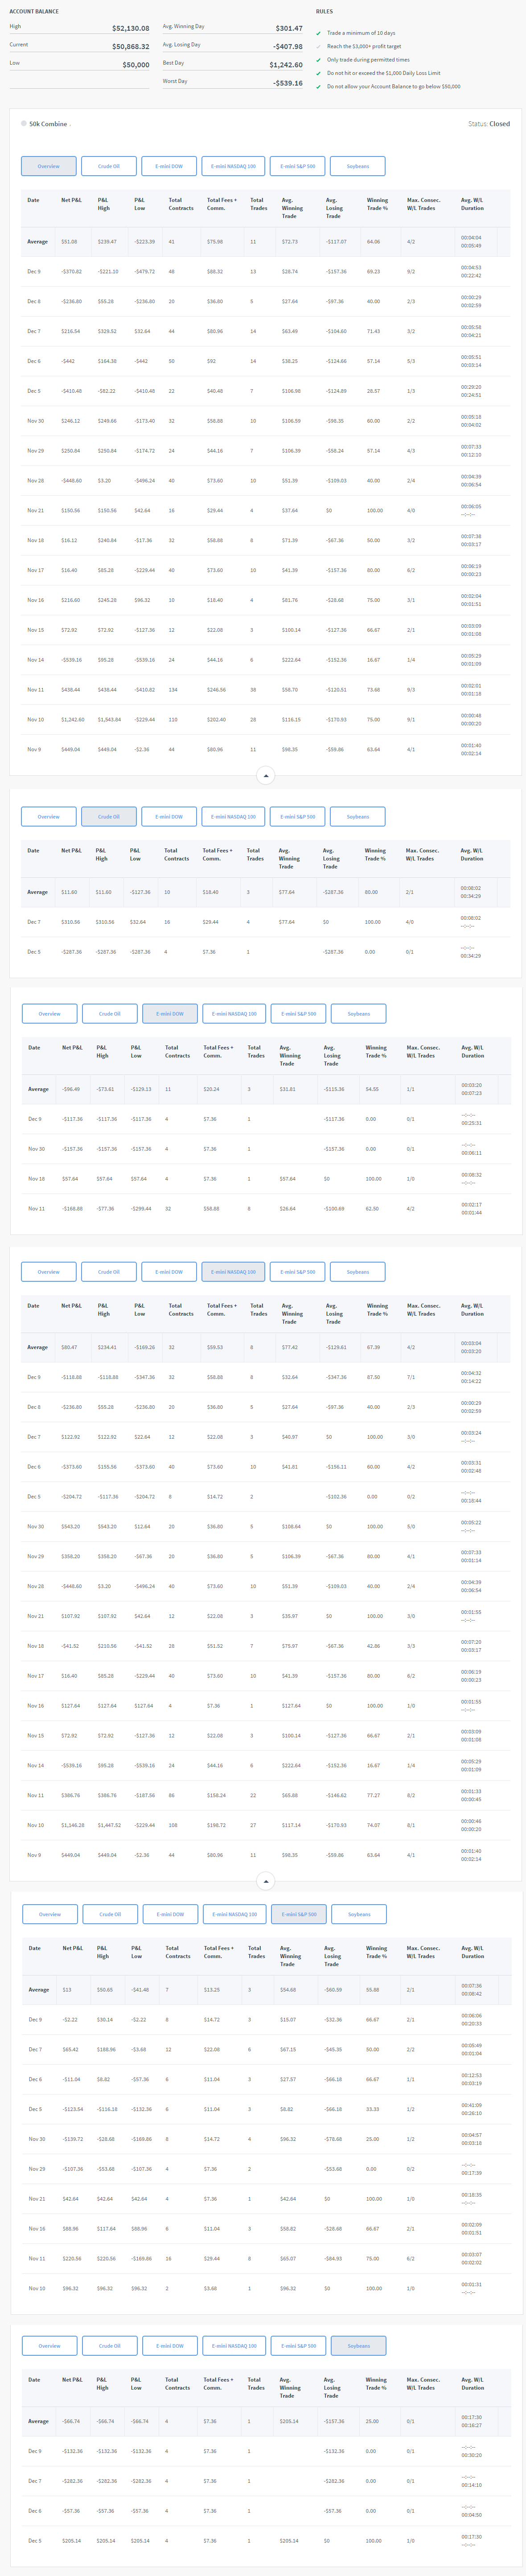Click the Status: Closed label

tap(488, 124)
